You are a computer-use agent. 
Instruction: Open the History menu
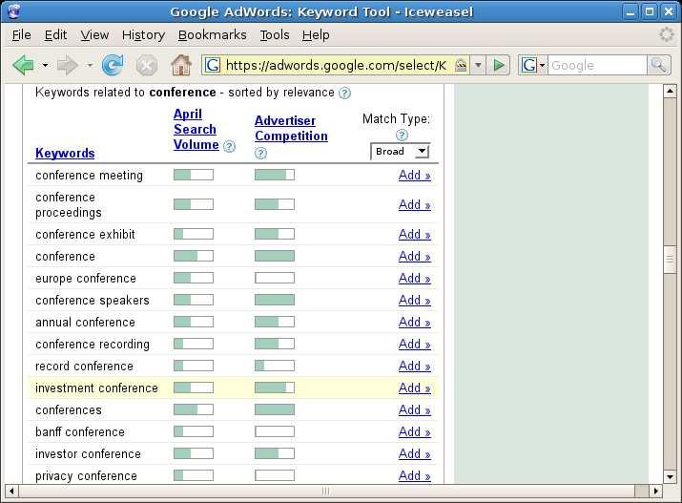143,34
